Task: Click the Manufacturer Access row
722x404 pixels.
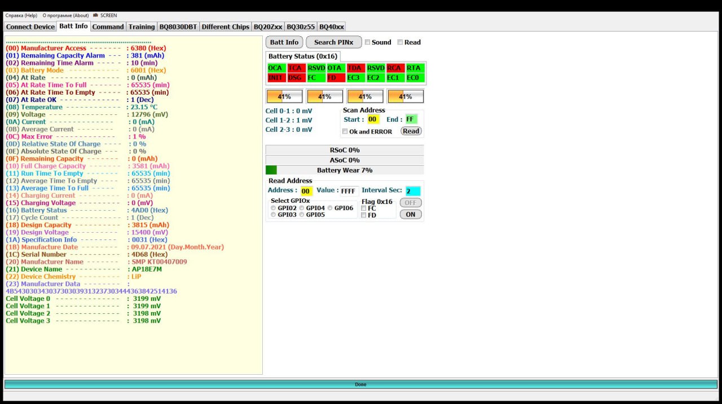Action: pos(86,48)
